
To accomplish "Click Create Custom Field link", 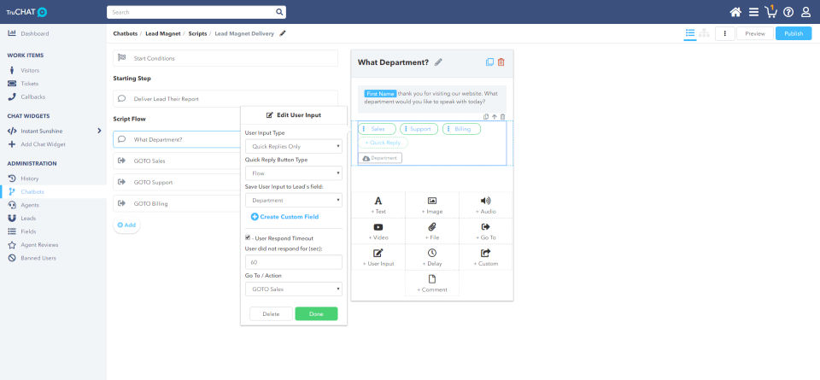I will [x=284, y=216].
